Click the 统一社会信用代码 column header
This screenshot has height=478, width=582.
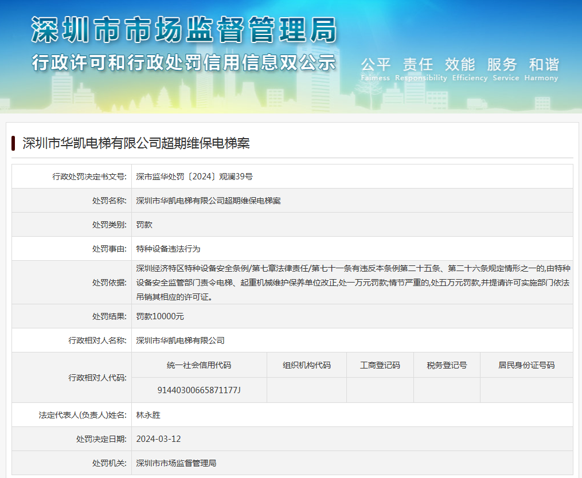tap(199, 365)
